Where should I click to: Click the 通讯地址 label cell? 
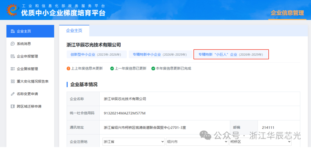pyautogui.click(x=83, y=127)
